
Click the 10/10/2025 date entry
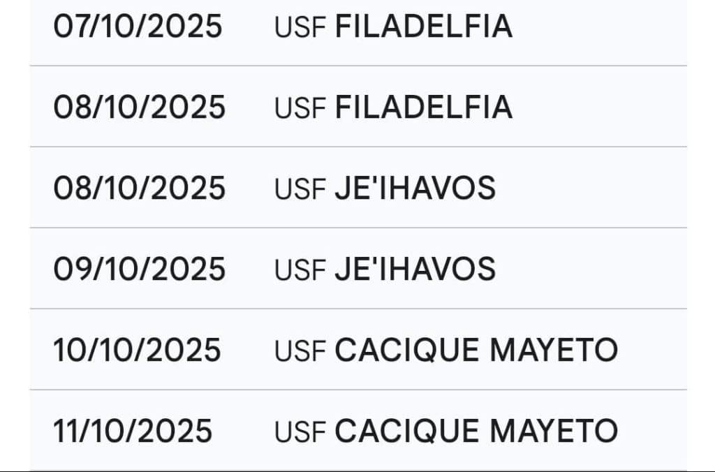(137, 350)
